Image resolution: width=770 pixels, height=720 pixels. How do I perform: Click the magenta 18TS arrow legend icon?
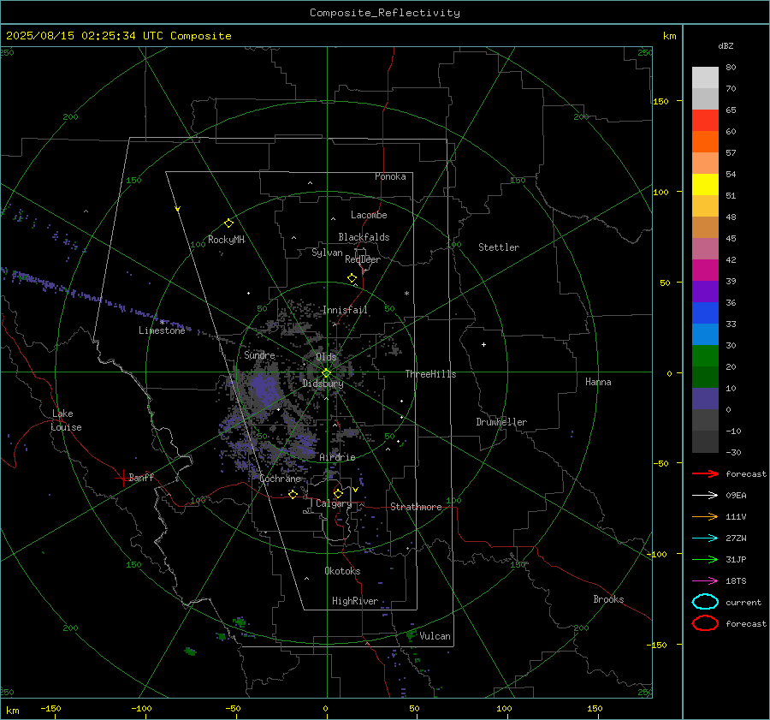point(705,581)
